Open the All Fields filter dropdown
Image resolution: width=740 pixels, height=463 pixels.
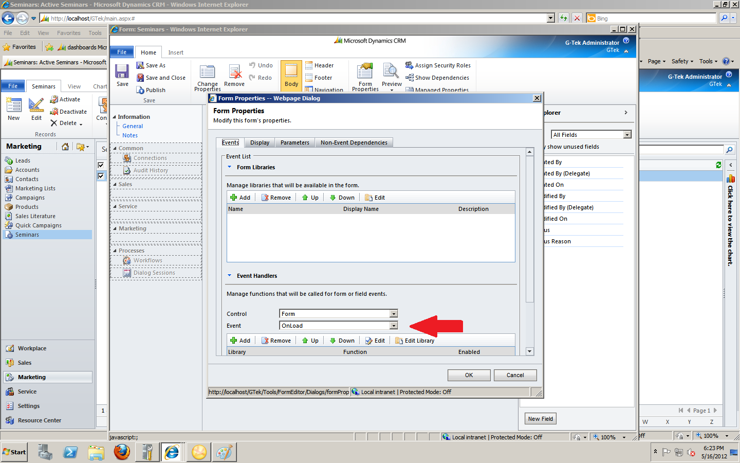coord(627,135)
